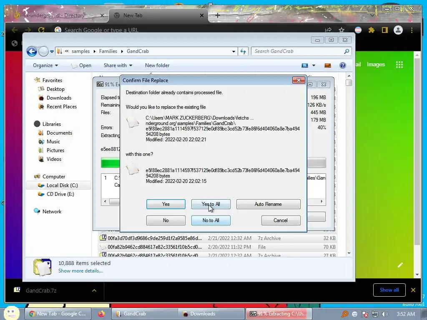Click Yes in Confirm File Replace dialog
Screen dimensions: 427x320
pyautogui.click(x=166, y=204)
